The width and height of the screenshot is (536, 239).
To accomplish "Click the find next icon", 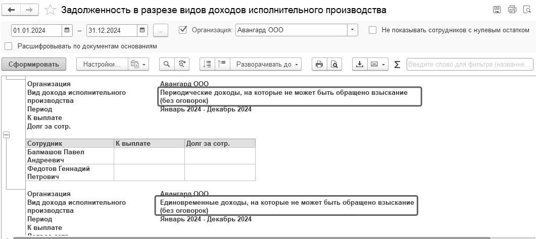I will [182, 64].
